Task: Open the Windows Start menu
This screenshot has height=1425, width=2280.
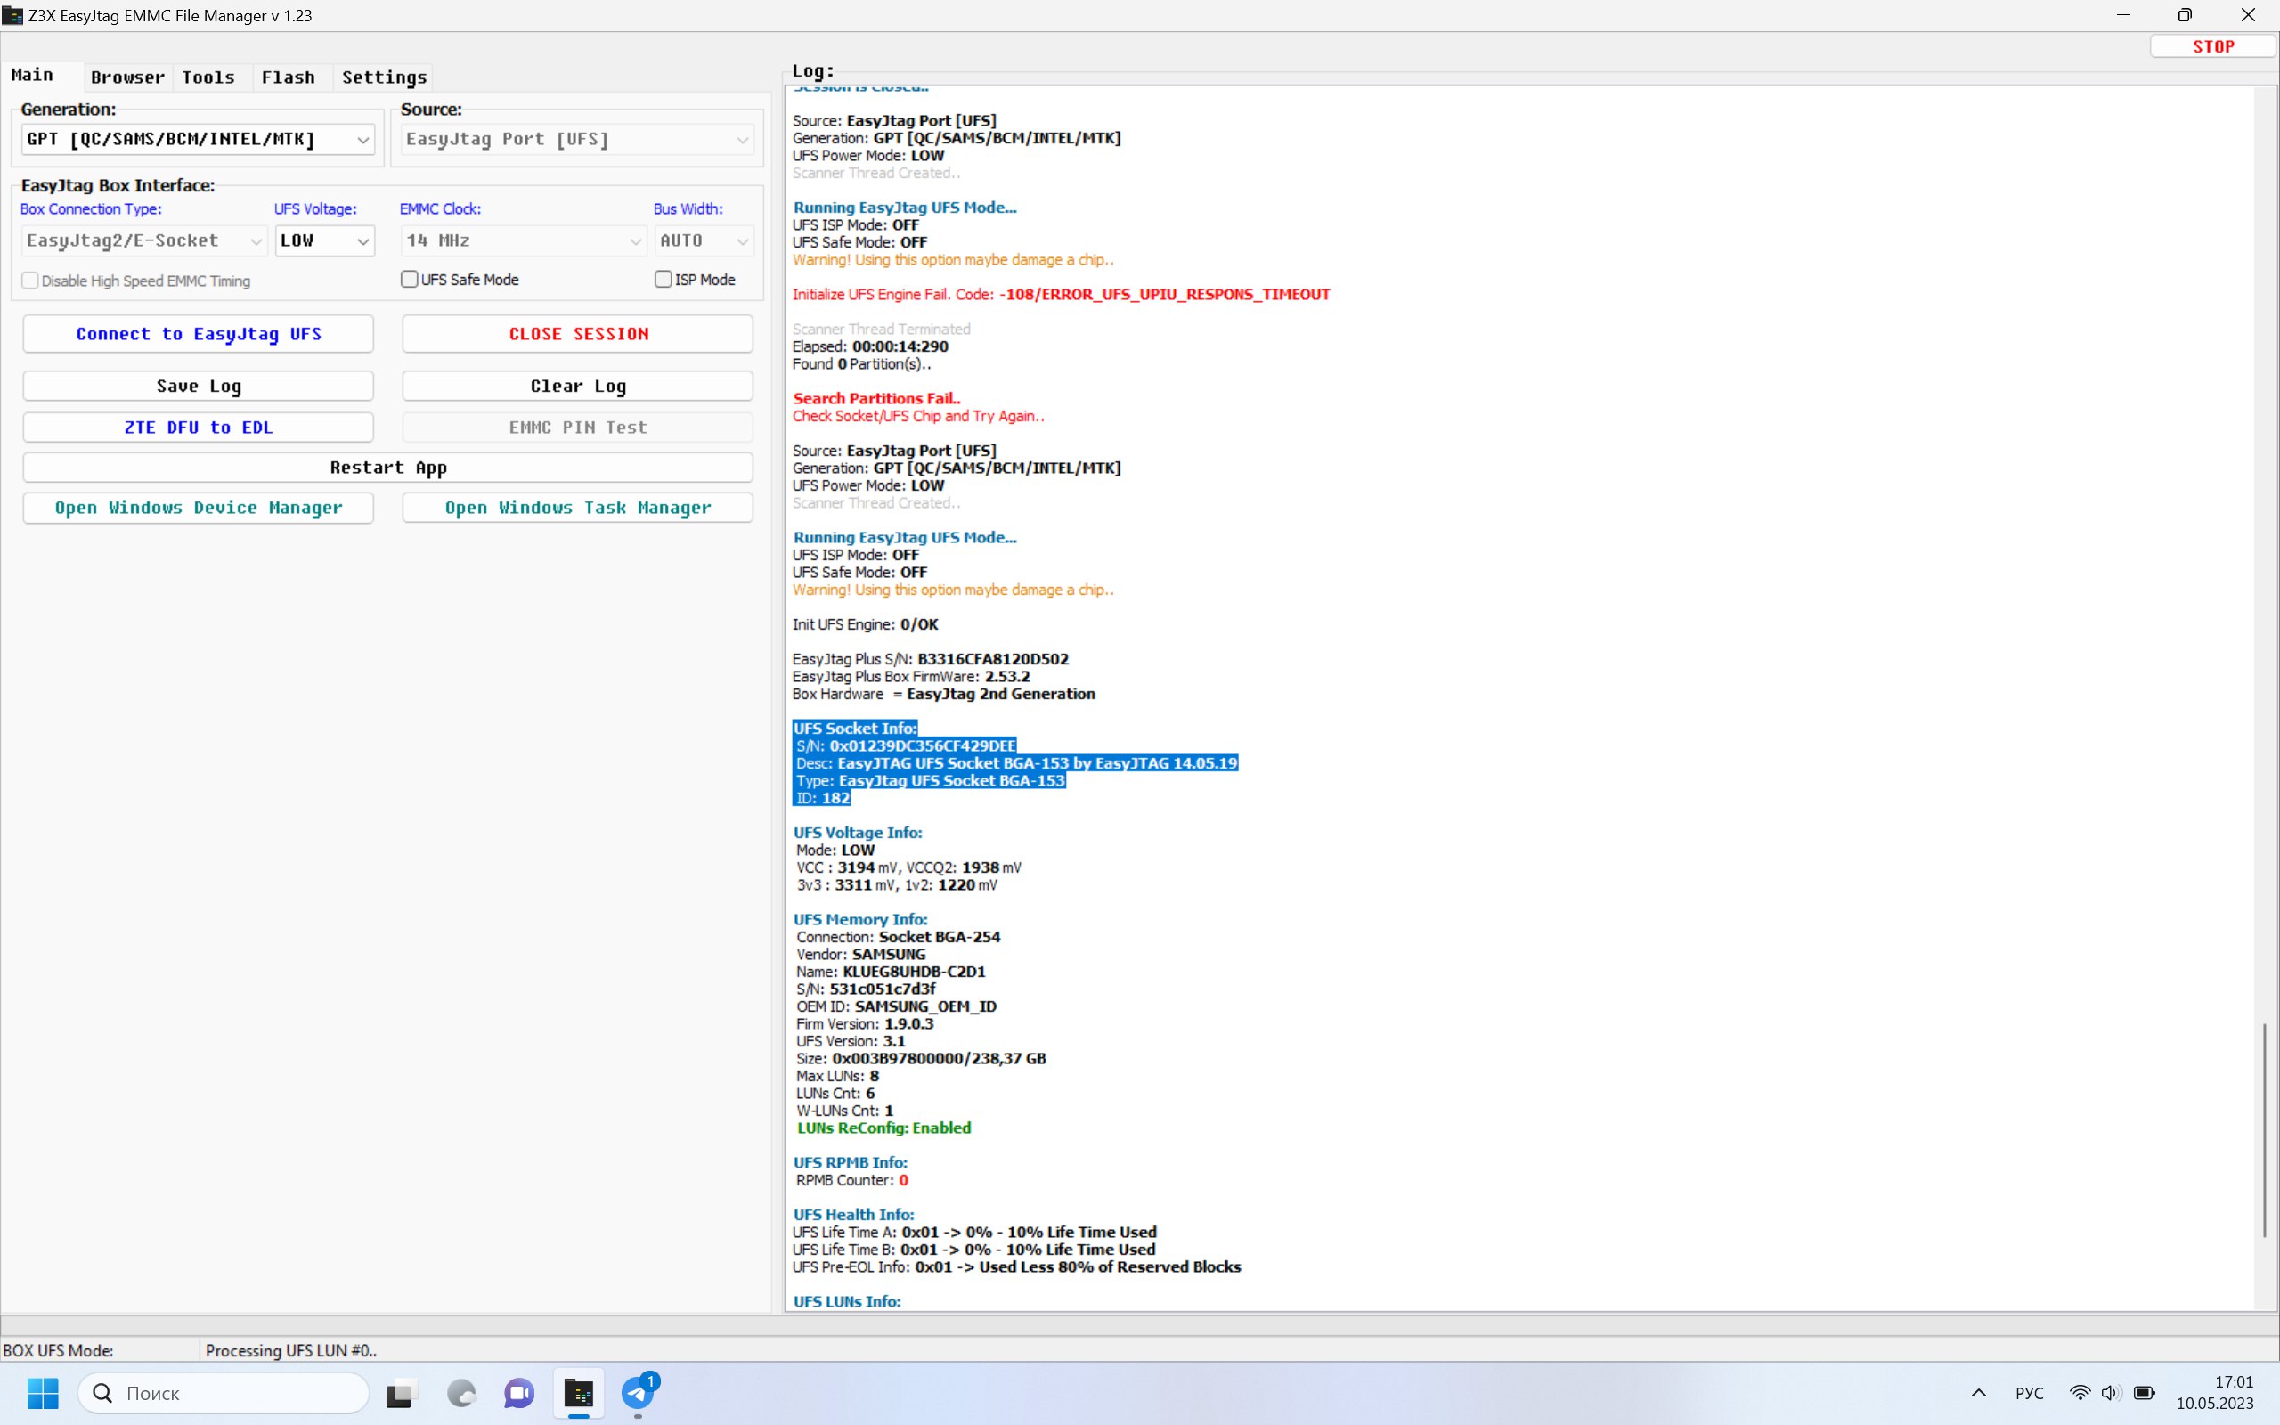Action: point(44,1392)
